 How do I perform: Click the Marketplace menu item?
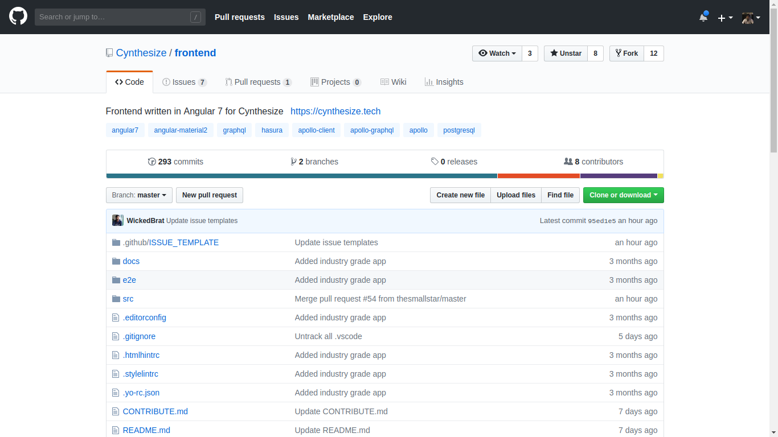point(331,17)
